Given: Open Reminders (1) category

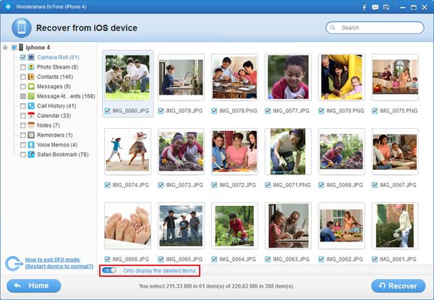Looking at the screenshot, I should tap(55, 135).
